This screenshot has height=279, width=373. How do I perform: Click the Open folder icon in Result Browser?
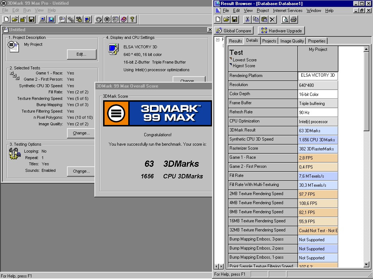(227, 20)
